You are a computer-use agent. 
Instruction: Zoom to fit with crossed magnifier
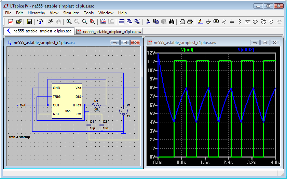93,22
